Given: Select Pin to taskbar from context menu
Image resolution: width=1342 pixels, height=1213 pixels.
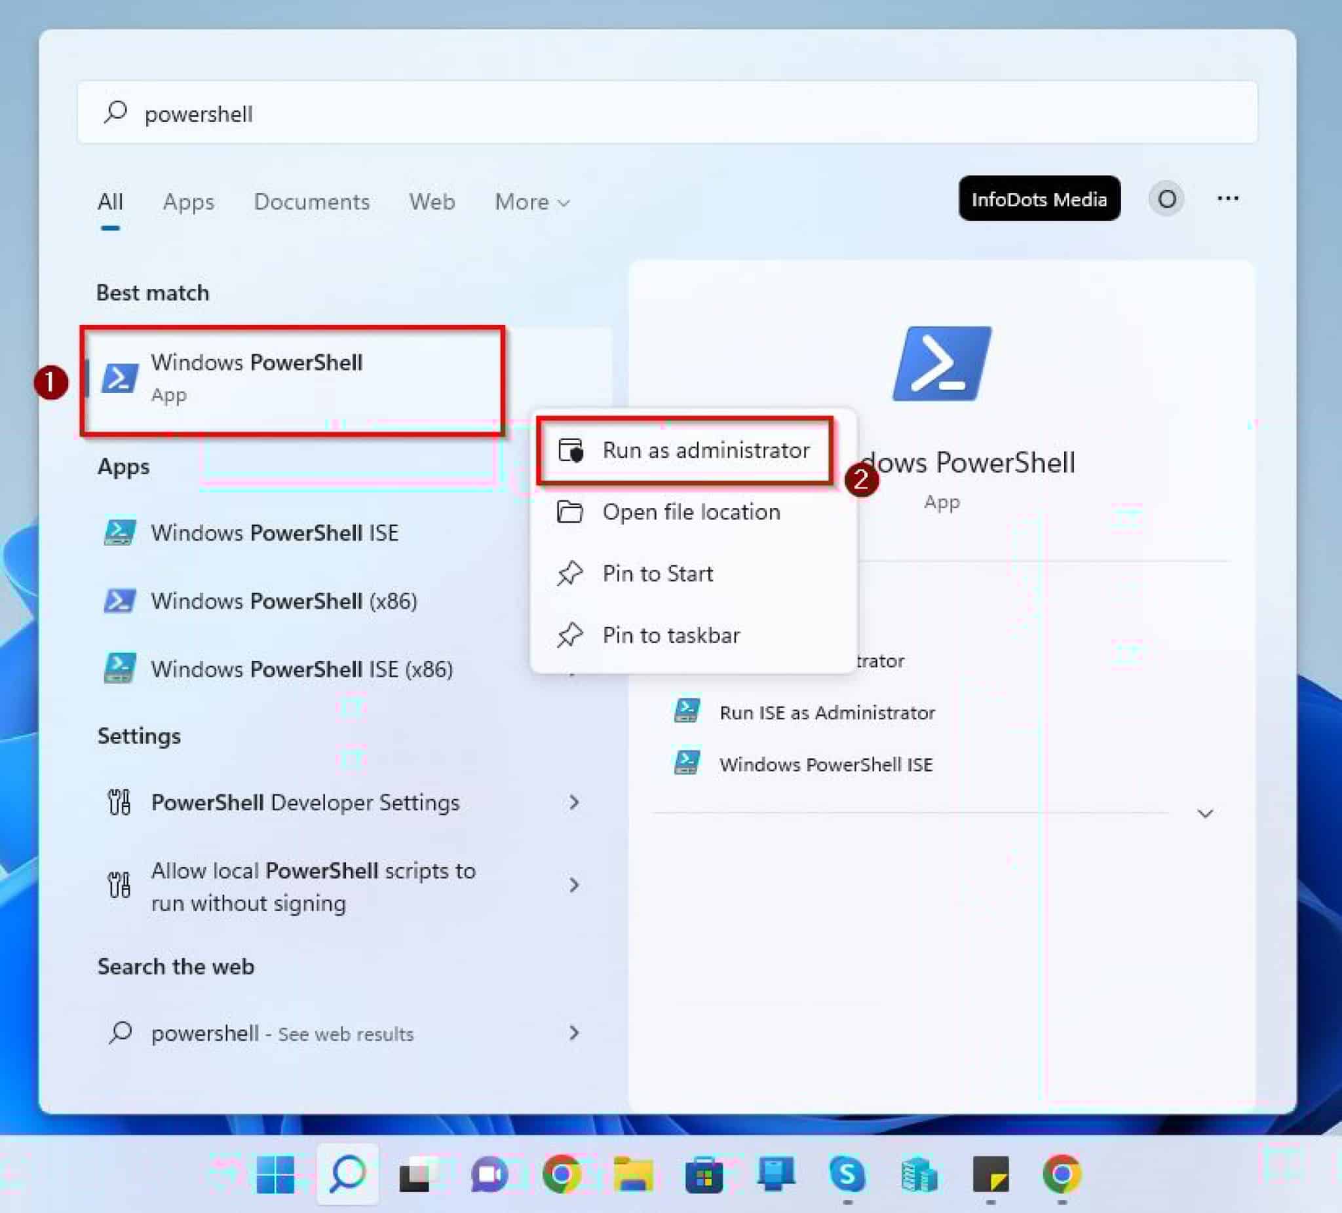Looking at the screenshot, I should click(x=670, y=634).
